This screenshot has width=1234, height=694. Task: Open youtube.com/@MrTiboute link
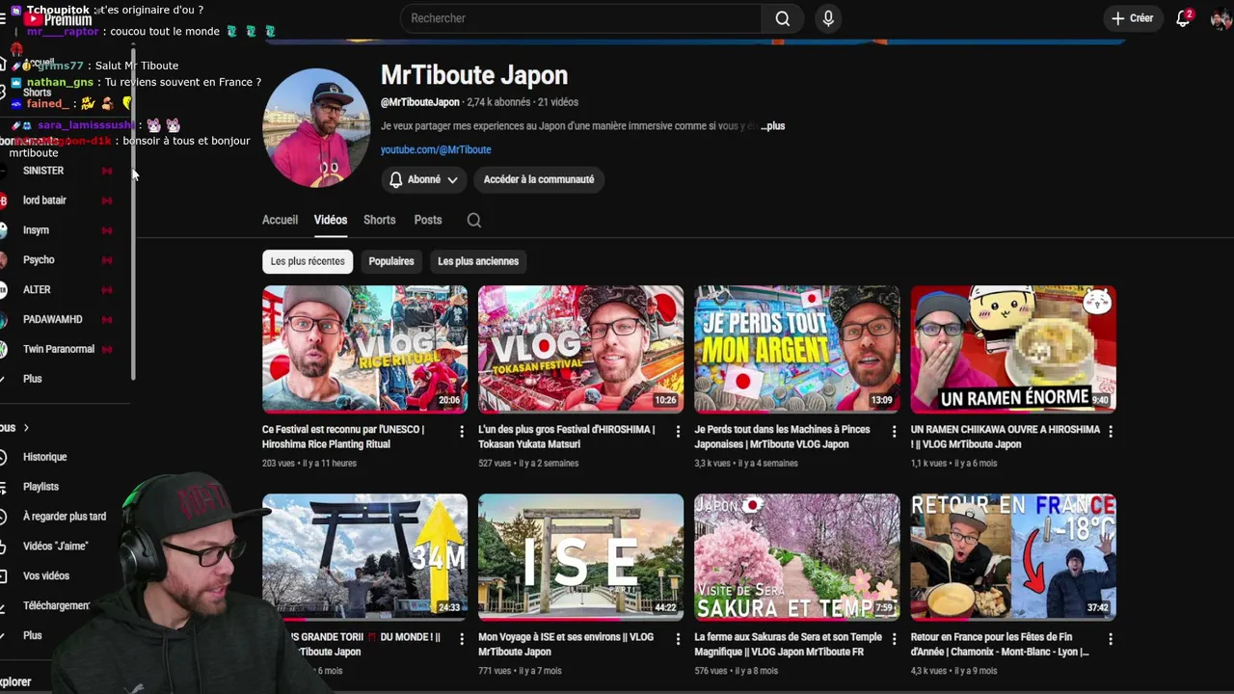[x=436, y=149]
